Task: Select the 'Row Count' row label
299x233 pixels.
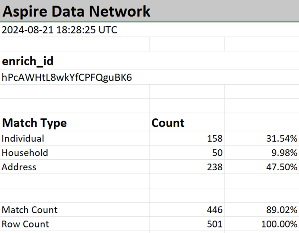Action: pyautogui.click(x=74, y=224)
